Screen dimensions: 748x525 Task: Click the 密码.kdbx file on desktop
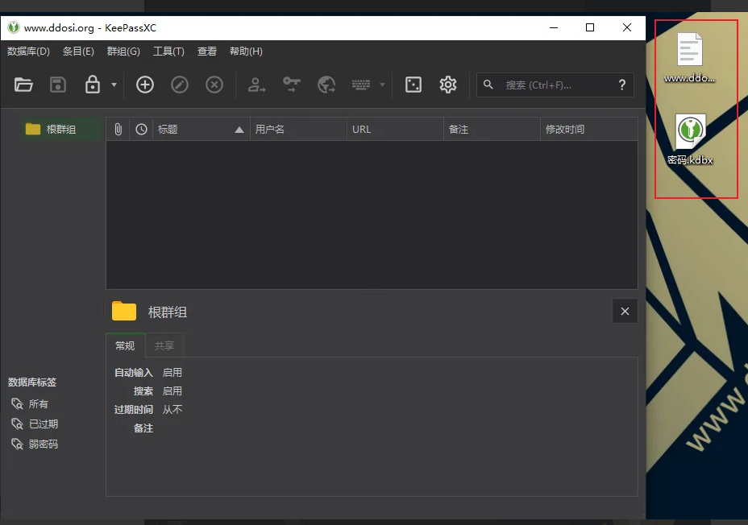[690, 139]
